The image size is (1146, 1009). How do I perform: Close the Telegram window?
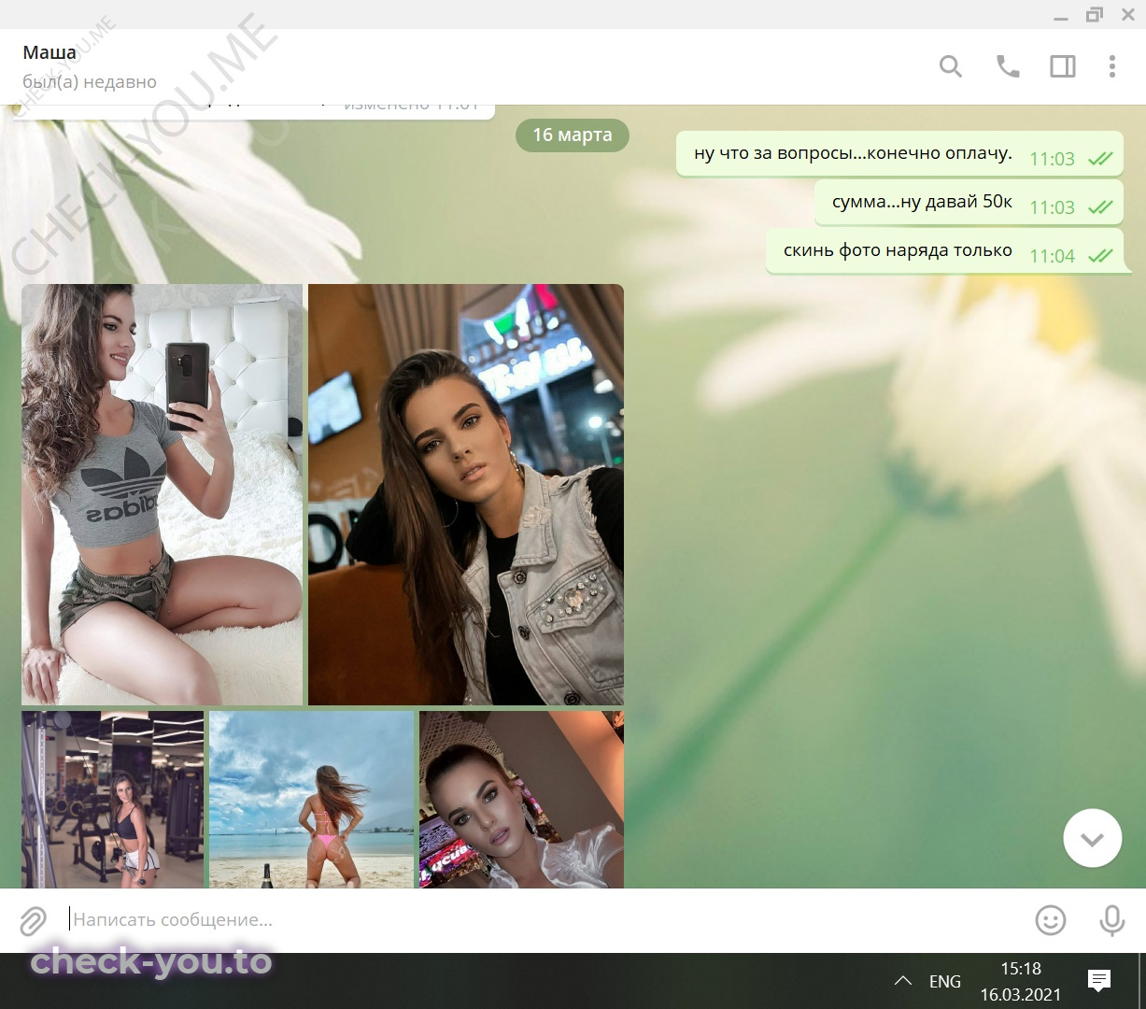[x=1127, y=14]
